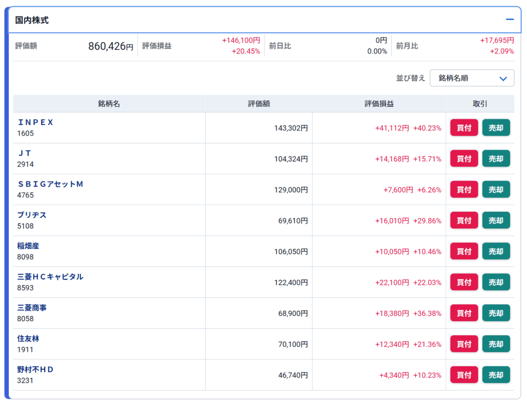Image resolution: width=527 pixels, height=402 pixels.
Task: Click 買付 for 野村不HD
Action: pyautogui.click(x=464, y=375)
